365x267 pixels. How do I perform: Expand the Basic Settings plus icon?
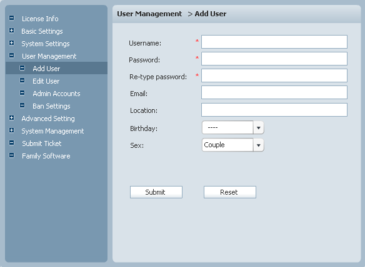coord(11,31)
